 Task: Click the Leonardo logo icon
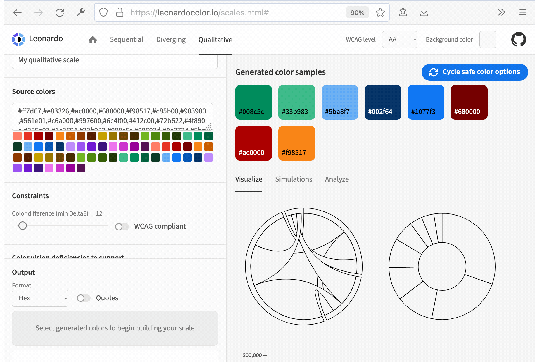pyautogui.click(x=18, y=39)
